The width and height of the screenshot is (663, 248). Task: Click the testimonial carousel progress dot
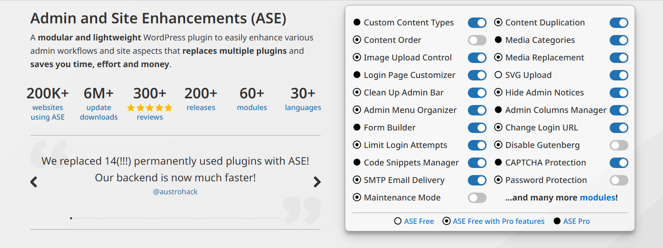(x=71, y=218)
